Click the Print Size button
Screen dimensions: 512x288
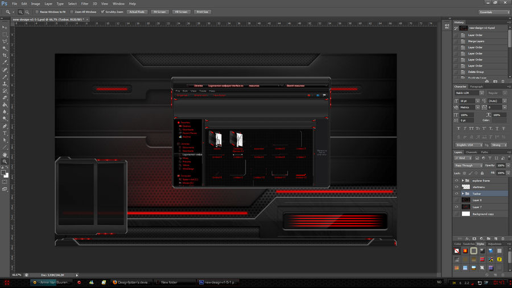coord(203,12)
